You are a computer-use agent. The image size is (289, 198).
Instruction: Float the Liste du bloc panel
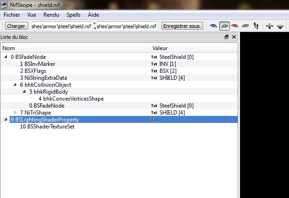pos(227,37)
